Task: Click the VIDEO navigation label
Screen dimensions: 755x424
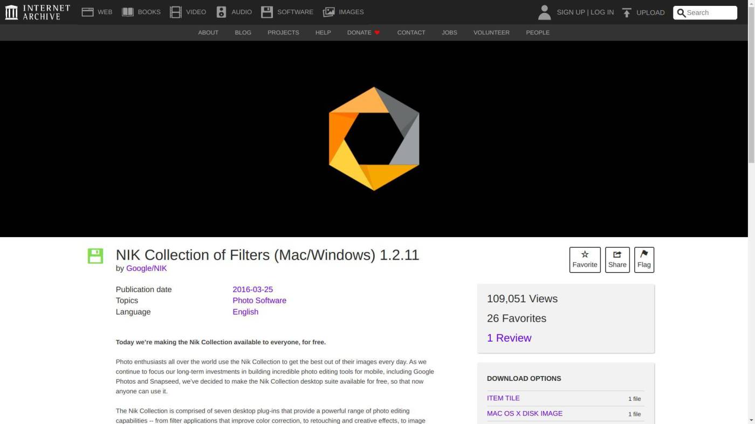Action: tap(196, 12)
